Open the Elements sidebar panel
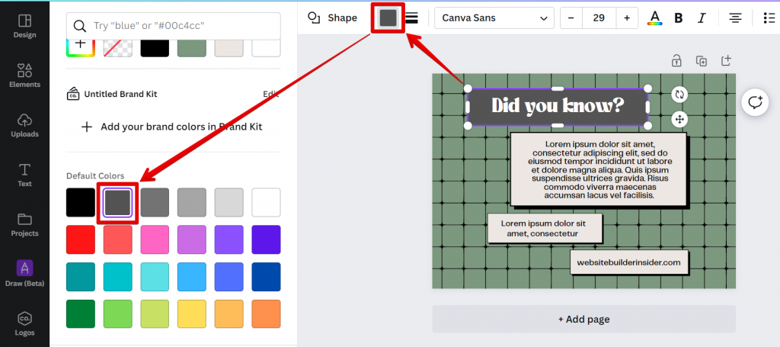The width and height of the screenshot is (780, 347). pyautogui.click(x=24, y=75)
